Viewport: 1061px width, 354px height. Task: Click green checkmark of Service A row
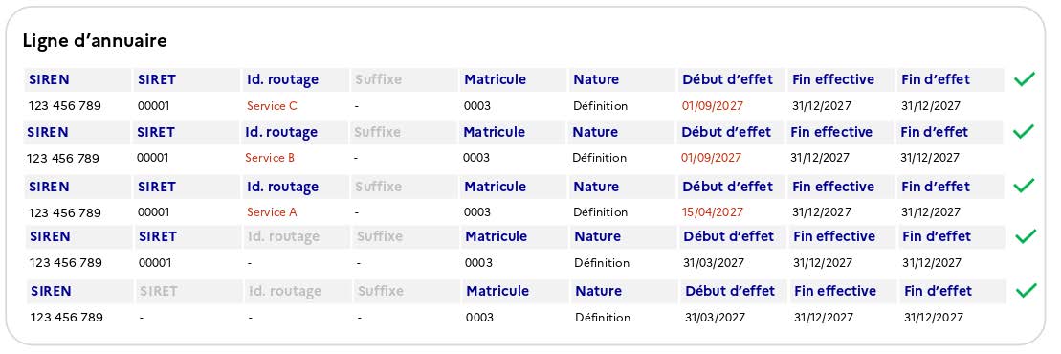(x=1025, y=186)
